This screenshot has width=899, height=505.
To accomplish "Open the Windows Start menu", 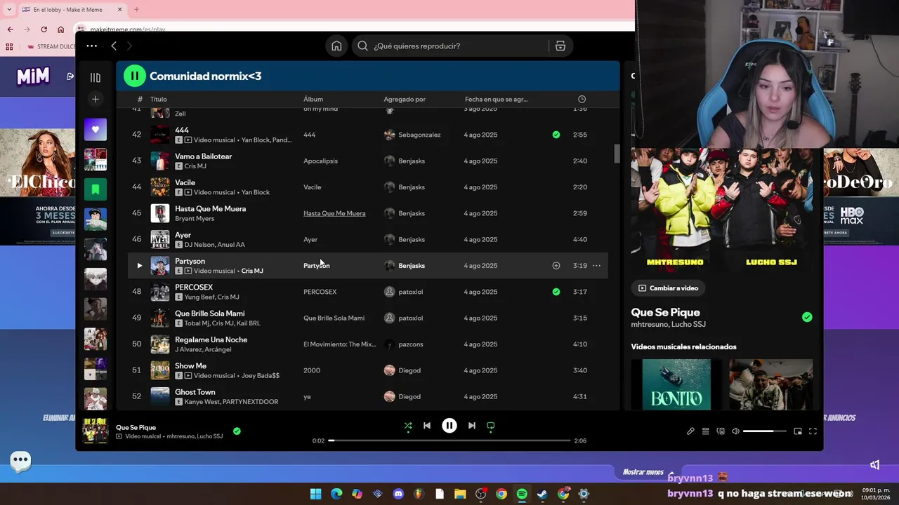I will click(x=315, y=494).
